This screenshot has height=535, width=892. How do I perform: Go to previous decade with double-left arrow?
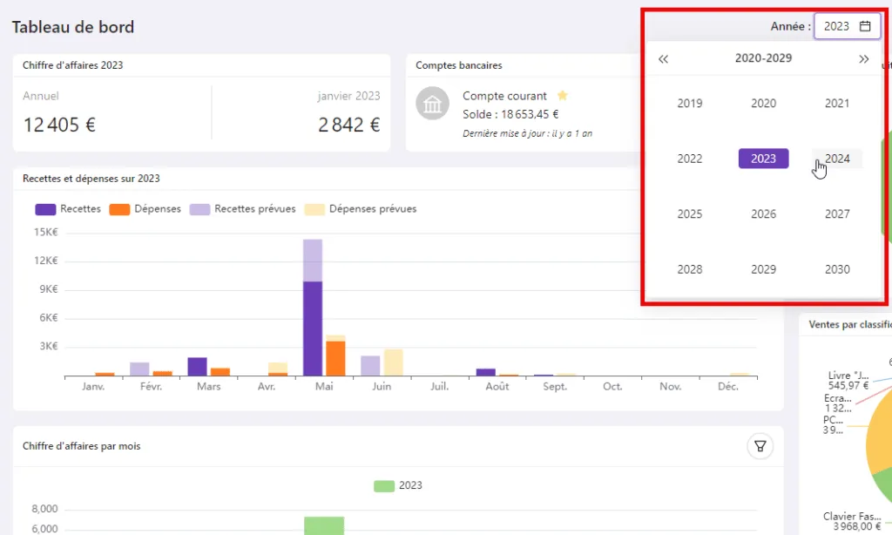coord(663,58)
